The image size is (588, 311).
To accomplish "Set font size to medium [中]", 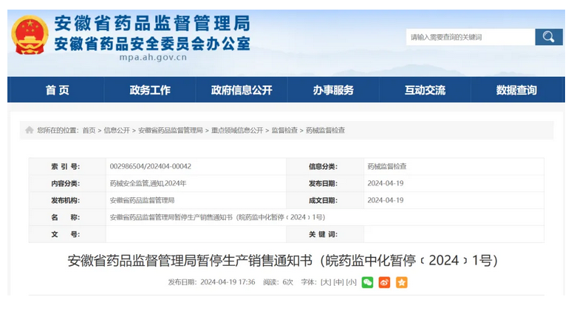I will tap(338, 282).
